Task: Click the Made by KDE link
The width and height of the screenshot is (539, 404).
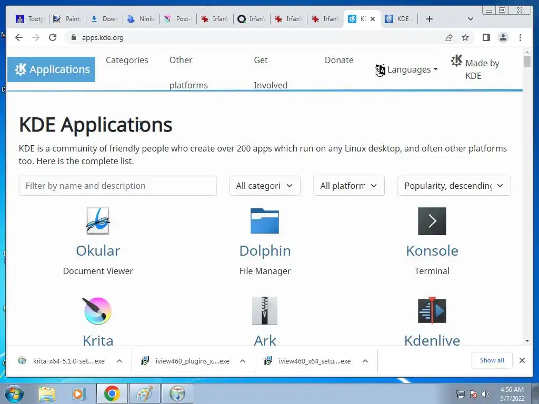Action: coord(475,68)
